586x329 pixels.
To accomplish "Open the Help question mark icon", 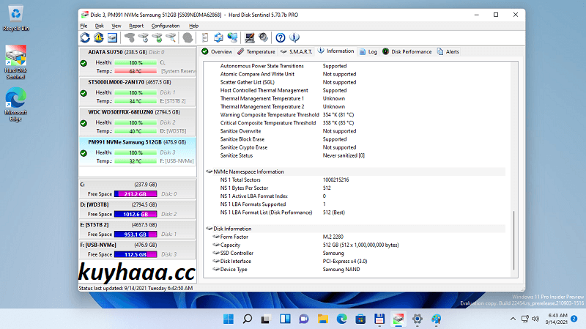I will pyautogui.click(x=281, y=37).
